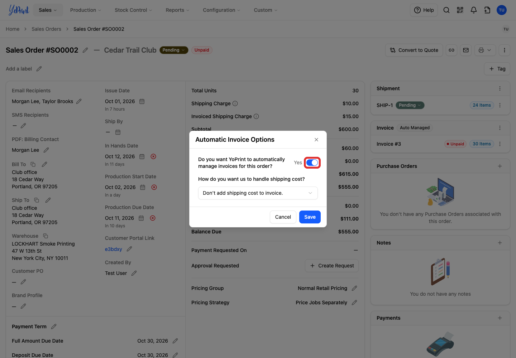Copy the Bill To address

click(33, 164)
